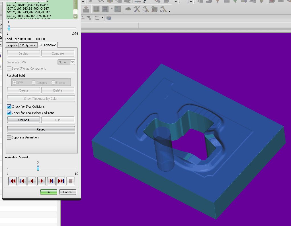Fast forward to the end of toolpath
This screenshot has width=291, height=226.
tap(61, 181)
